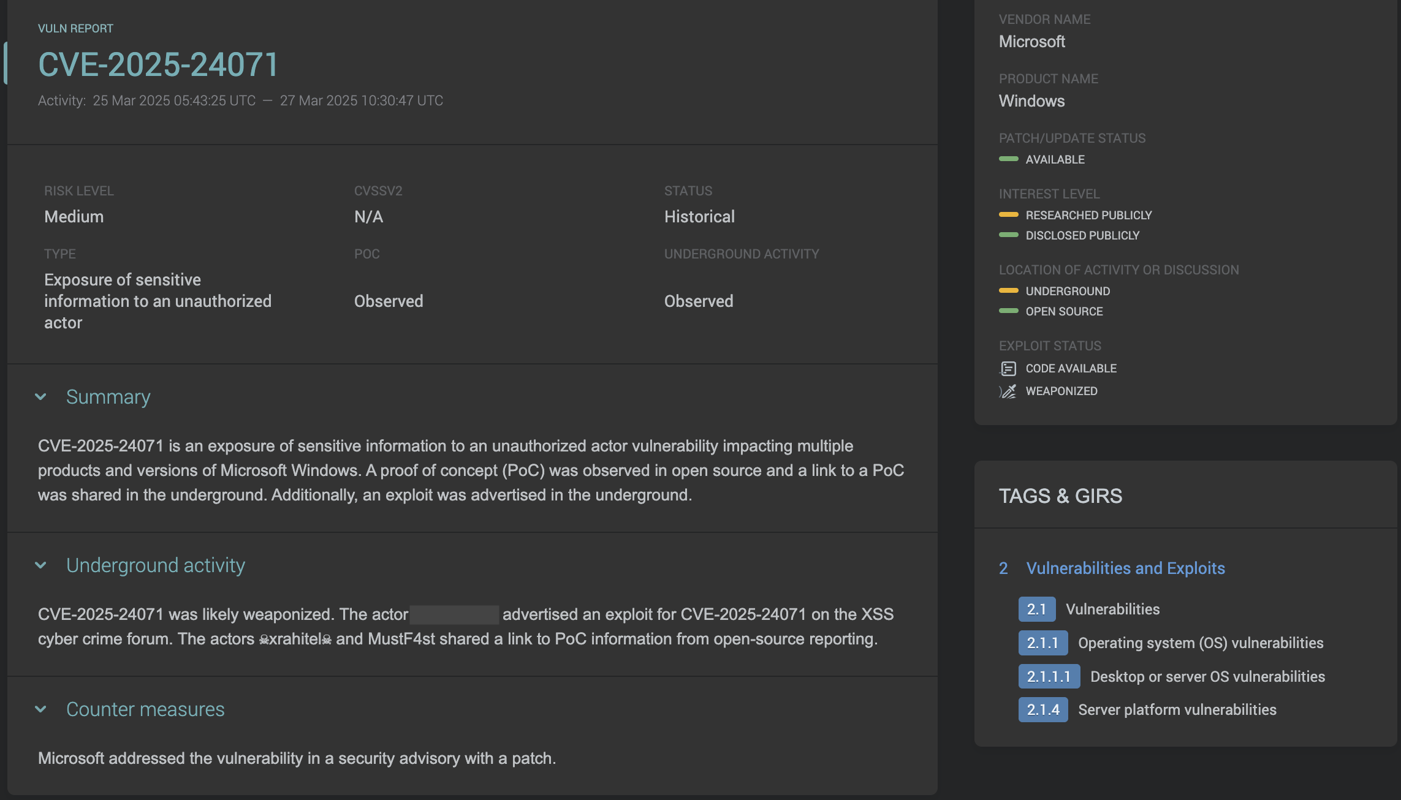Screen dimensions: 1401x800
Task: Collapse the Underground activity section chevron
Action: [x=41, y=565]
